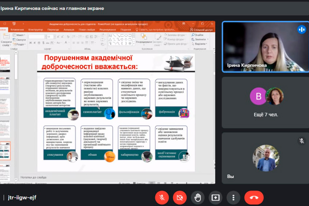This screenshot has height=206, width=309.
Task: Turn on the camera in the call bar
Action: coord(180,197)
